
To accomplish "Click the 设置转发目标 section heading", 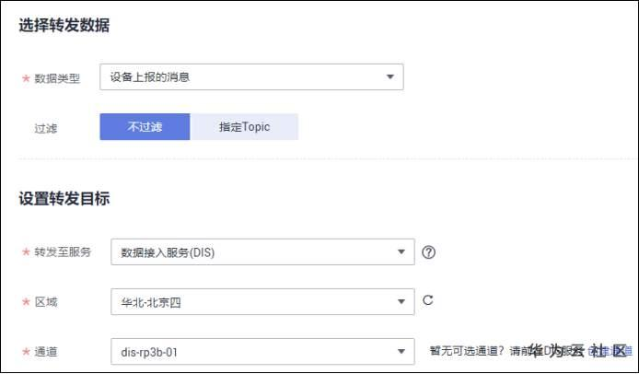I will coord(64,199).
